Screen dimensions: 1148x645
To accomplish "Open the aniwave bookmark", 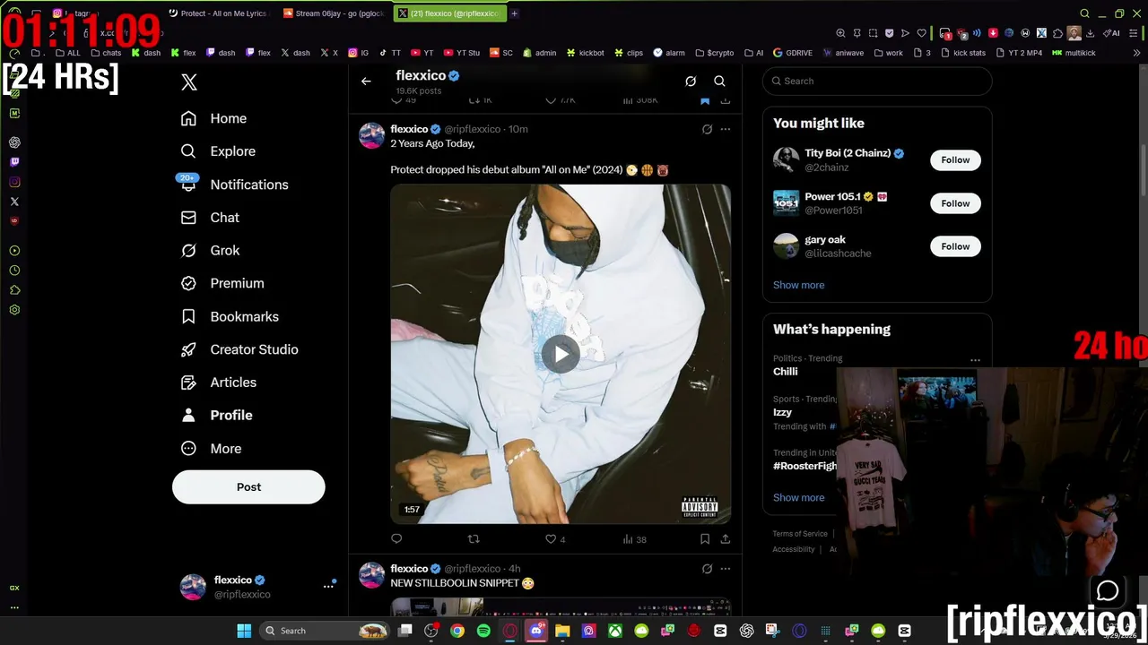I will 842,53.
